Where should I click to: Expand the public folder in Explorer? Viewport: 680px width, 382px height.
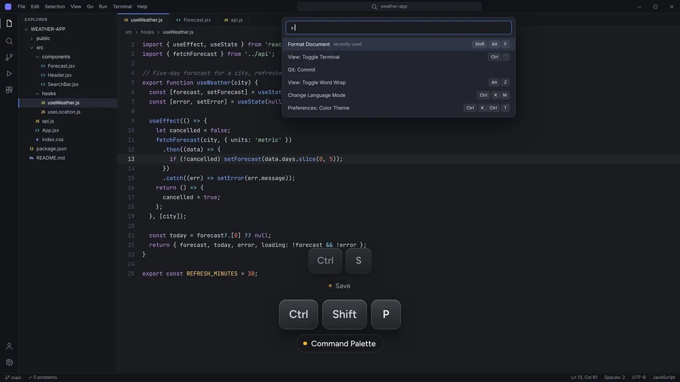click(68, 38)
